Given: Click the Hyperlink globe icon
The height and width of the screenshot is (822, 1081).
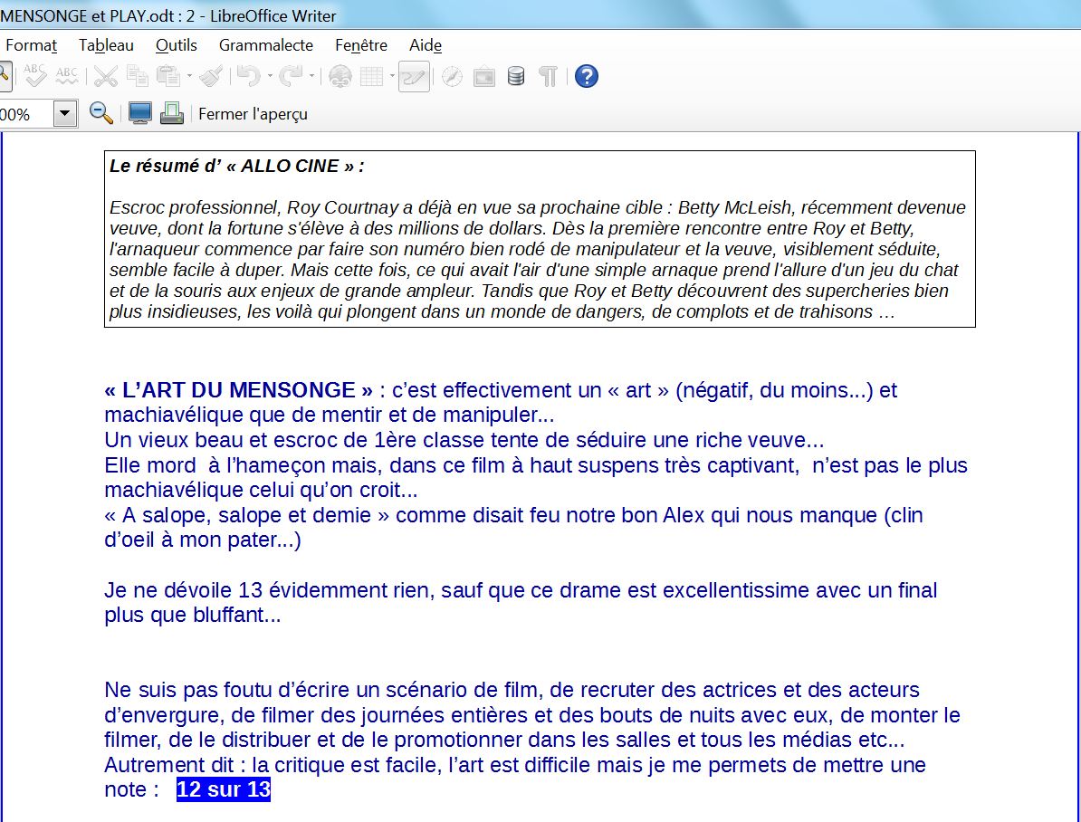Looking at the screenshot, I should point(340,76).
